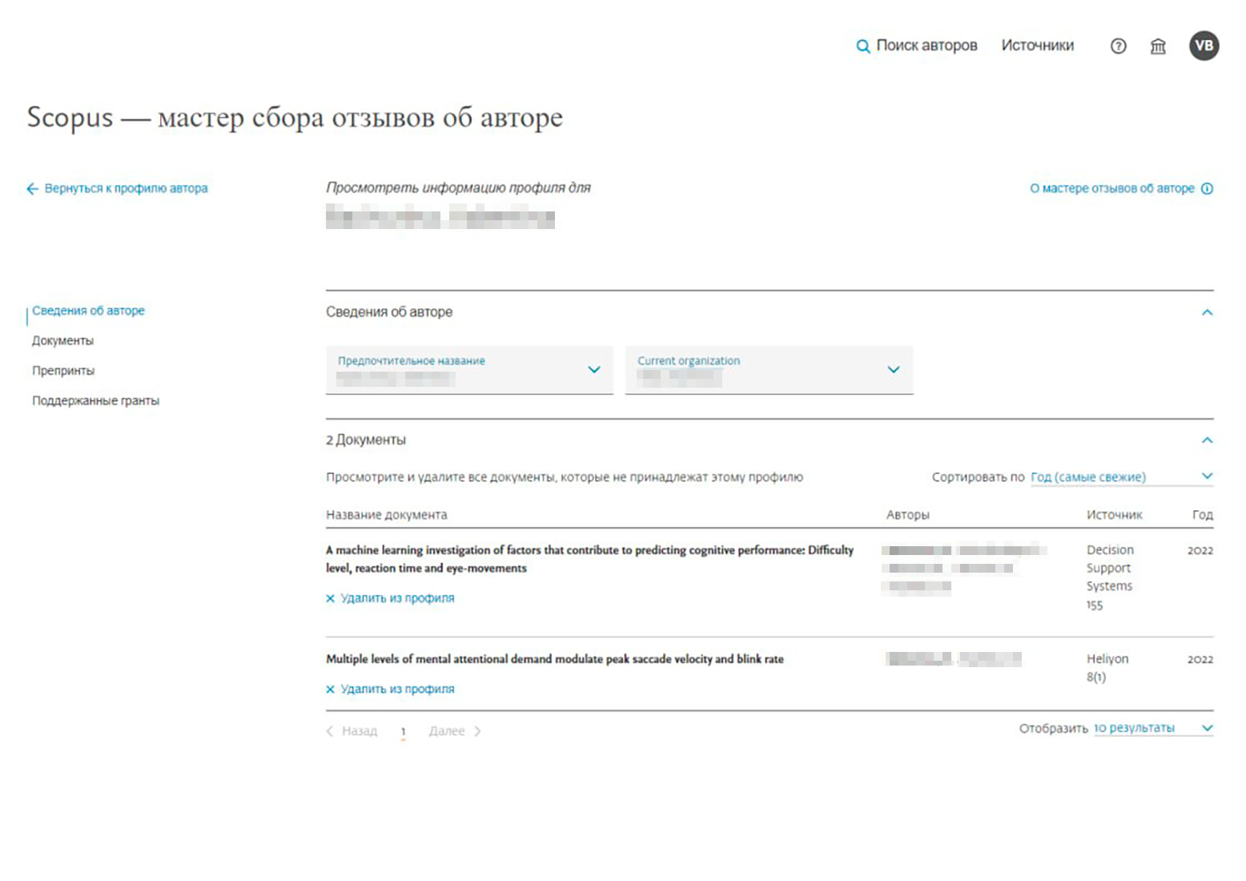Open Источники in top navigation

[x=1037, y=46]
